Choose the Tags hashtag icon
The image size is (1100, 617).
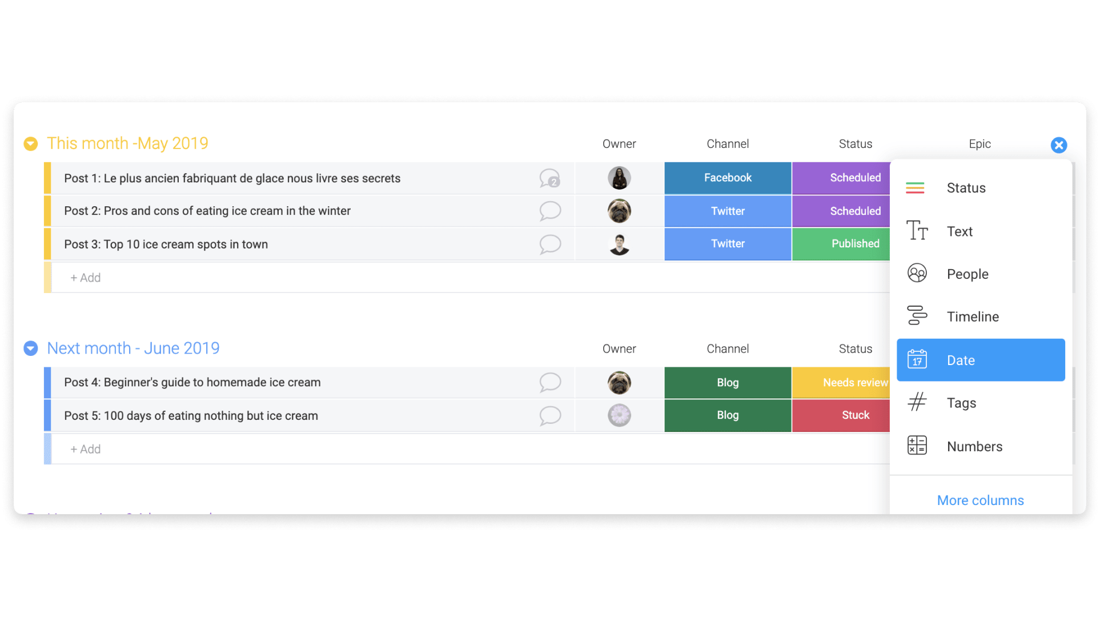click(917, 402)
